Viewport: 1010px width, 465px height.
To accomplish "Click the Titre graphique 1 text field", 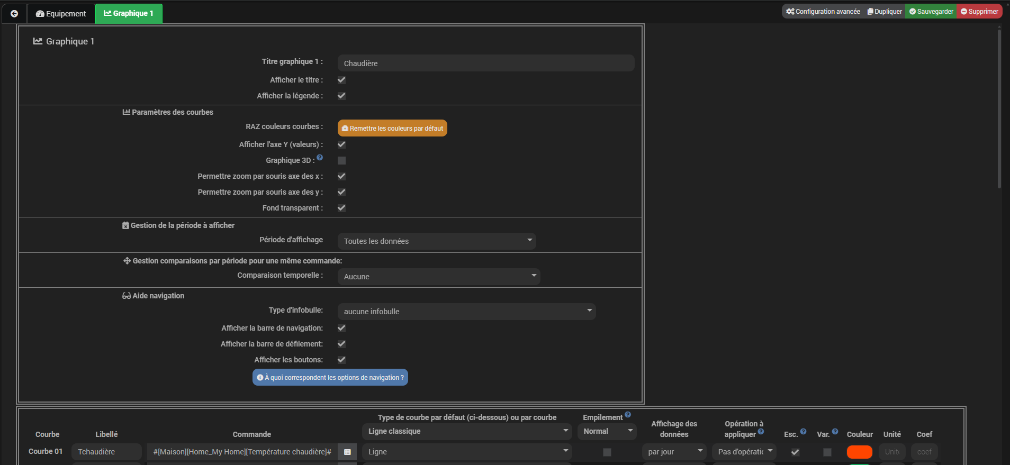I will coord(485,63).
